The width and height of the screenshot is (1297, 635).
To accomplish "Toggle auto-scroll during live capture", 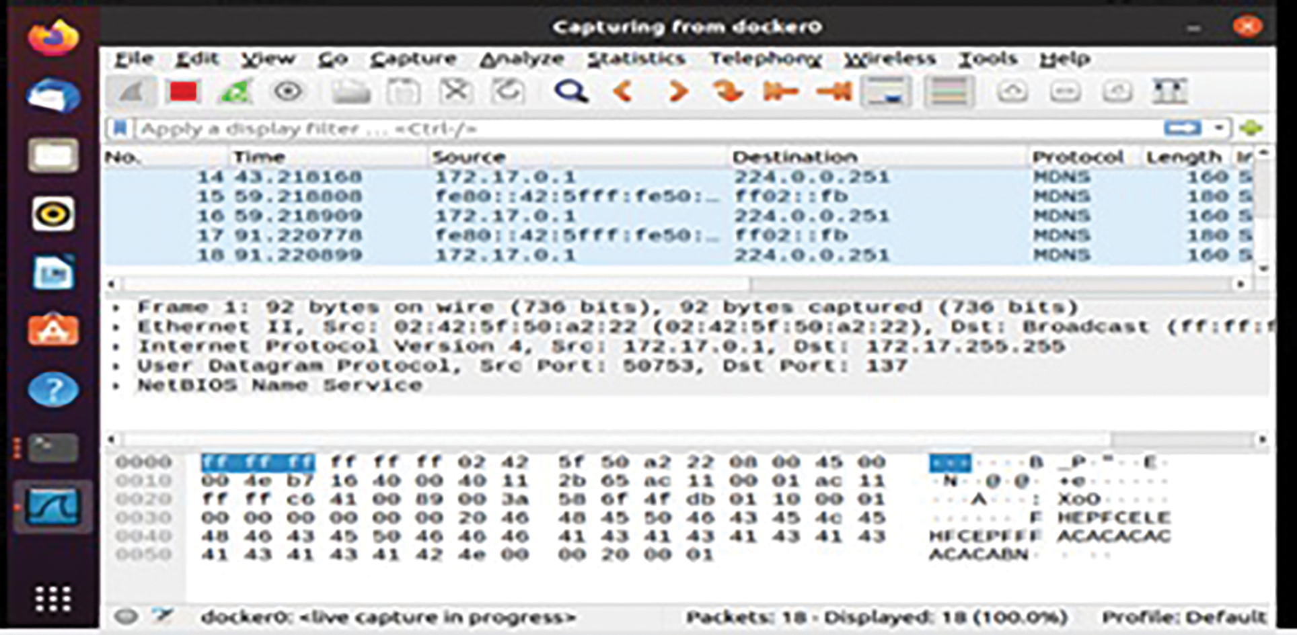I will pos(886,91).
